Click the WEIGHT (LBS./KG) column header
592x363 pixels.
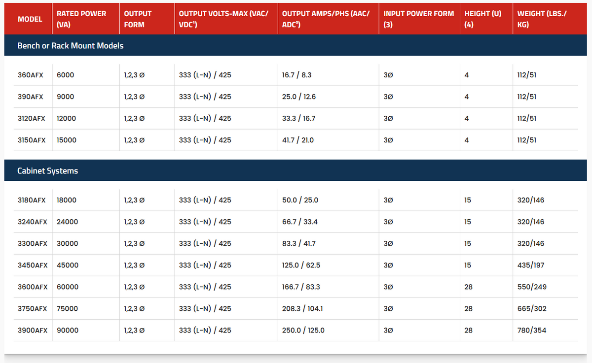pos(542,19)
